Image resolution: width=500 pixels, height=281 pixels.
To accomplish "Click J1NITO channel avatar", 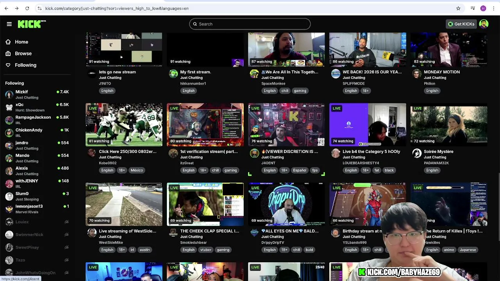I will 92,73.
